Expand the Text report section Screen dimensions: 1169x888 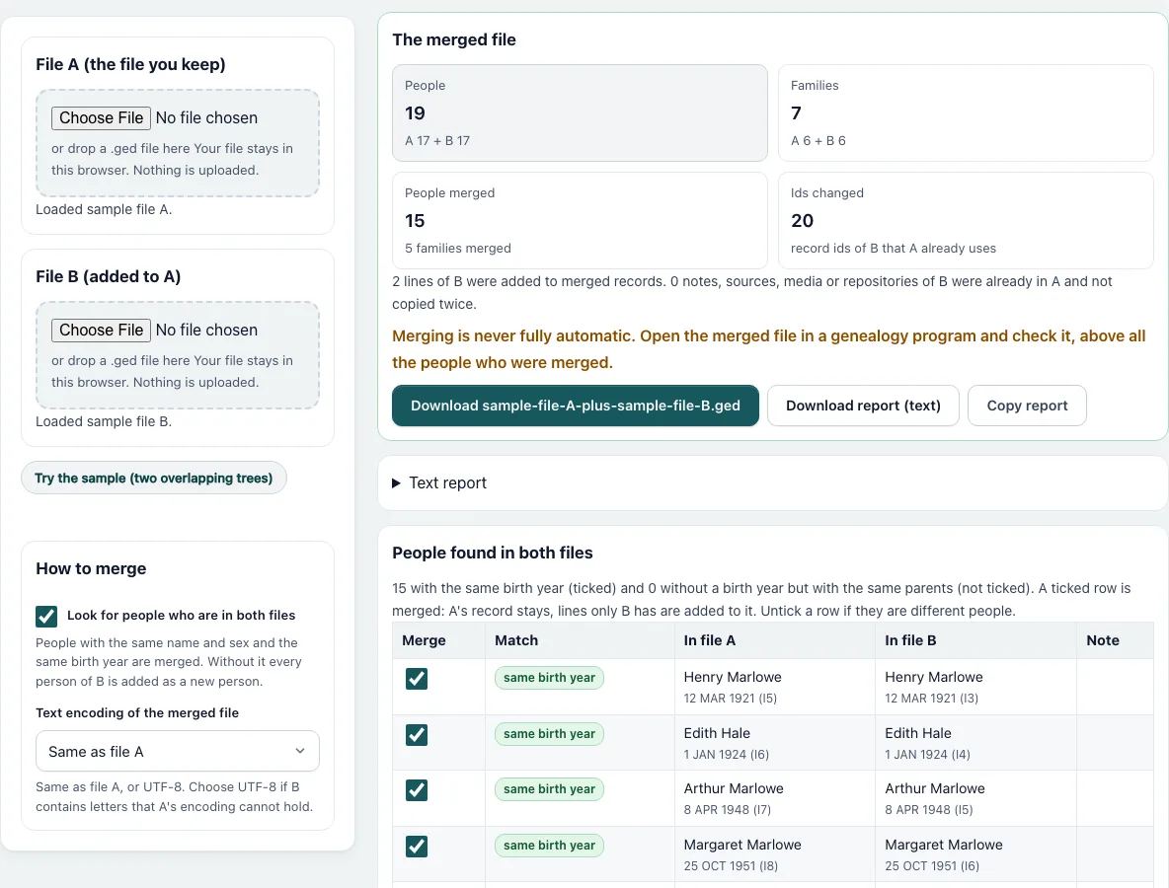439,482
